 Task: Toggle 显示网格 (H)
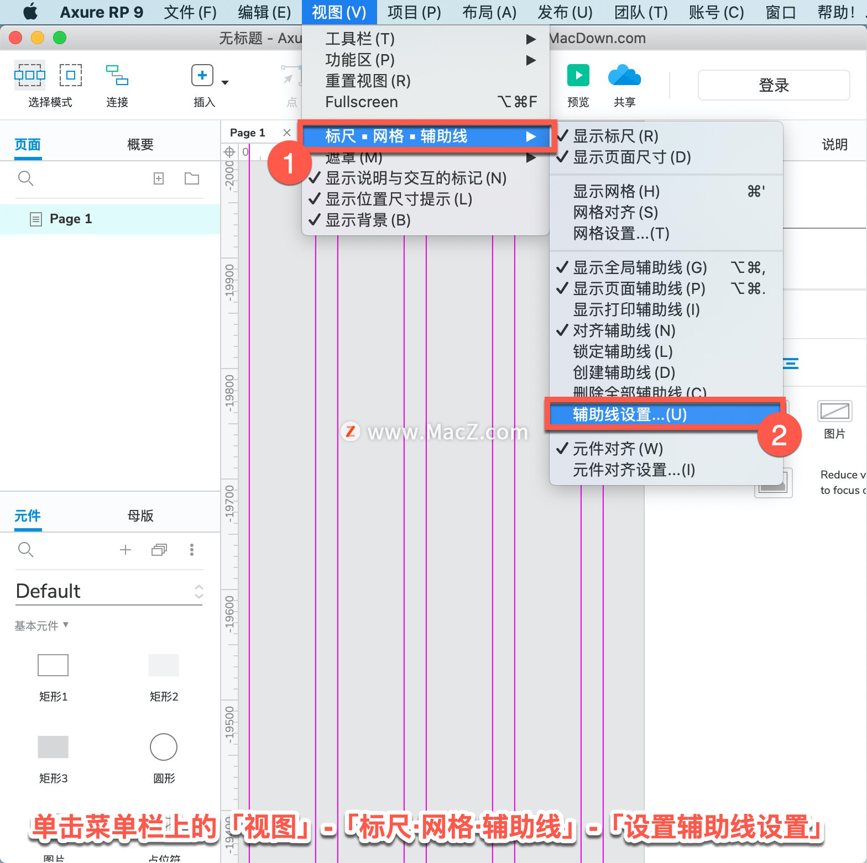(666, 191)
